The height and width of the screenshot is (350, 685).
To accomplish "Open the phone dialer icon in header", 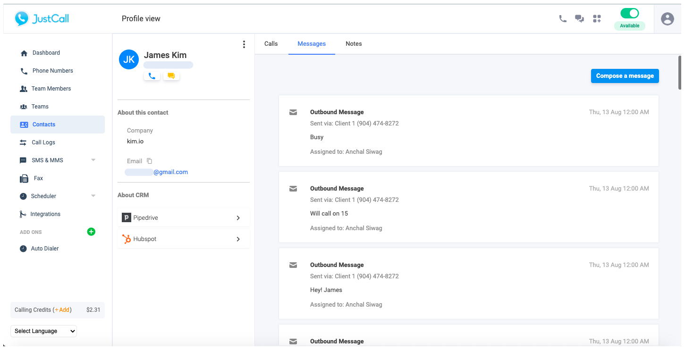I will [563, 19].
